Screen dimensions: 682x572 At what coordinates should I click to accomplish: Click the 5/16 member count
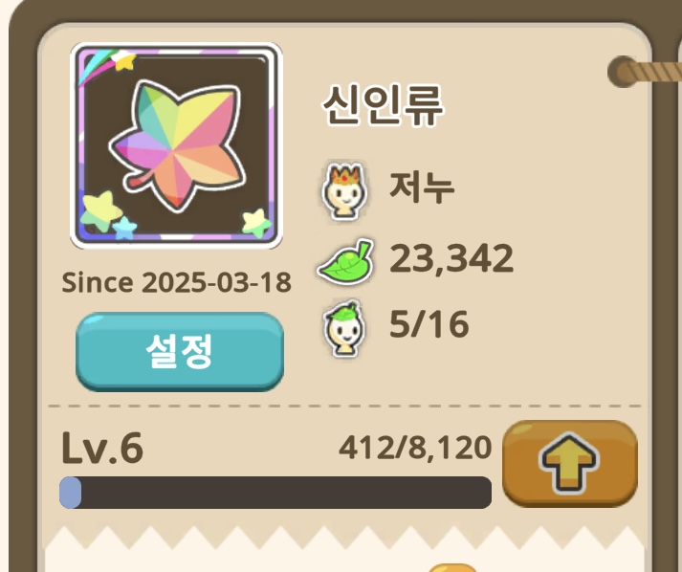[429, 324]
